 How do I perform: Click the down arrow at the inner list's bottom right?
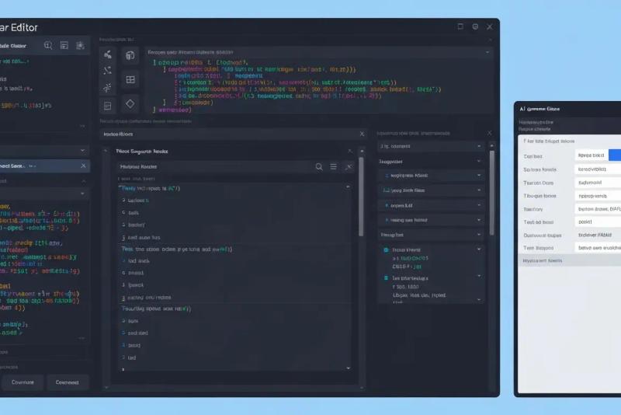pyautogui.click(x=348, y=368)
